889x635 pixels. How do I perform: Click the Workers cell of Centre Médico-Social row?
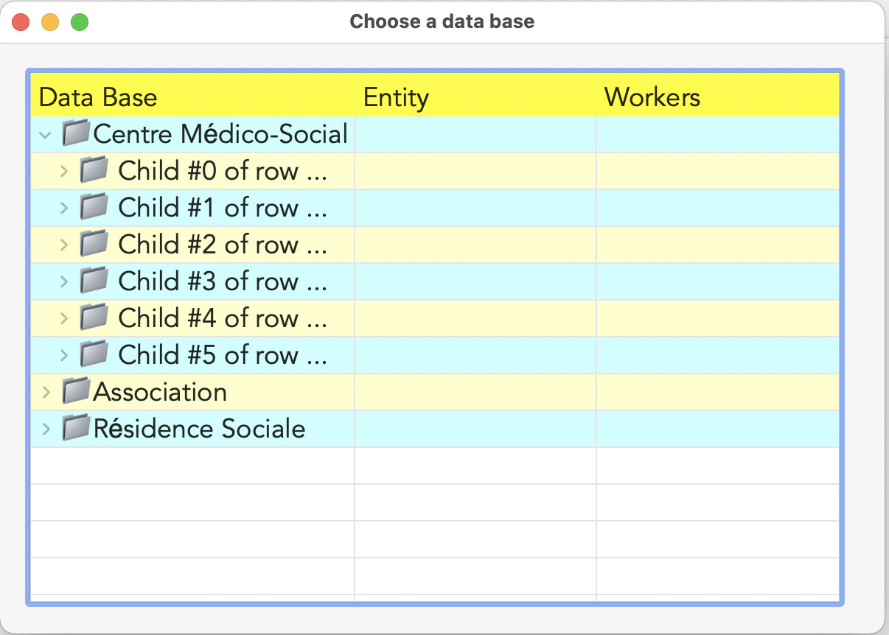[718, 134]
